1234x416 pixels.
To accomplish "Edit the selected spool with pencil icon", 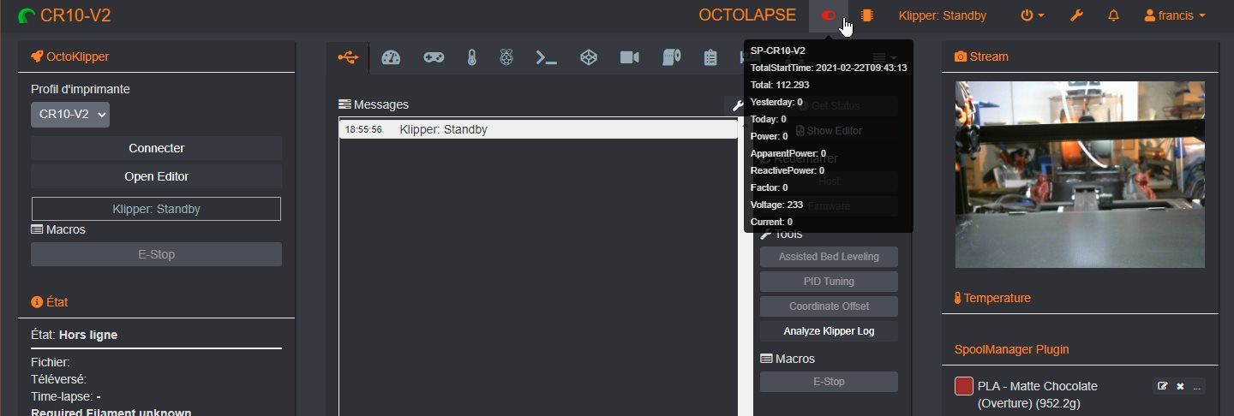I will (x=1162, y=386).
